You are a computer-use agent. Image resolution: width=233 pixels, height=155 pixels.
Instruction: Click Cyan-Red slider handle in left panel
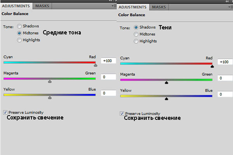tap(96, 65)
